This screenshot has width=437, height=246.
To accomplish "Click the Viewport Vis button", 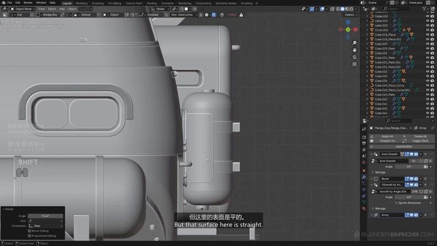I will (387, 141).
